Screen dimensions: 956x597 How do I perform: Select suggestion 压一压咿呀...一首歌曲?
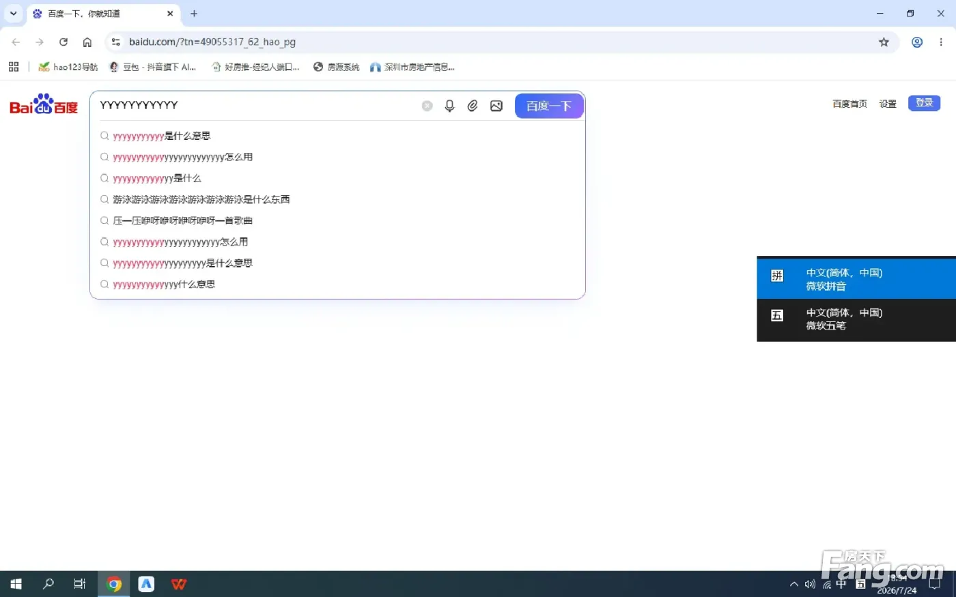coord(183,220)
